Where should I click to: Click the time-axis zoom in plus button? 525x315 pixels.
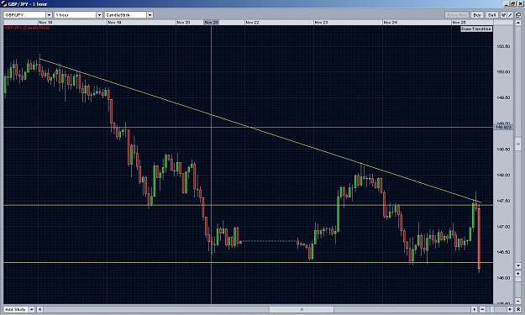[x=510, y=309]
